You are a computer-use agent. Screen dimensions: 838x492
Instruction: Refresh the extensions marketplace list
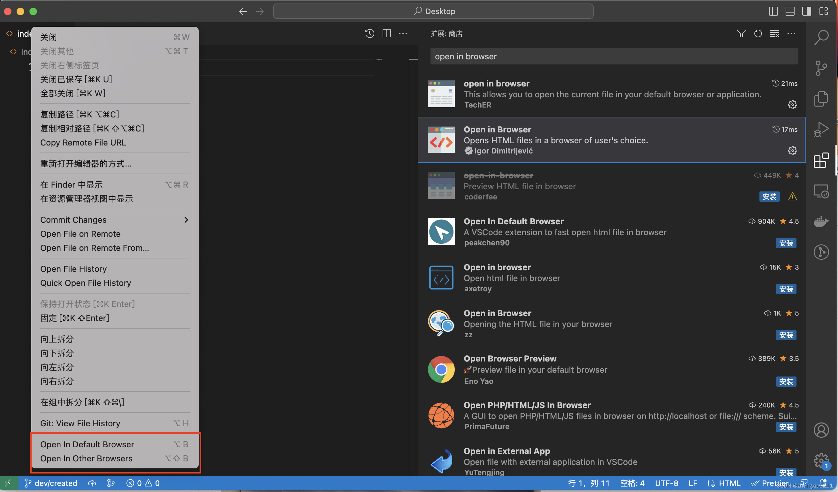click(758, 34)
